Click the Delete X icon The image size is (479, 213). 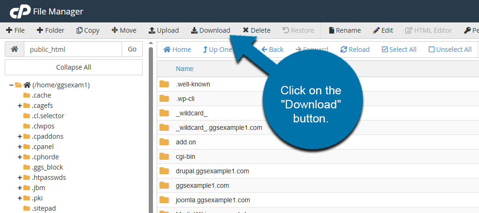pos(246,30)
